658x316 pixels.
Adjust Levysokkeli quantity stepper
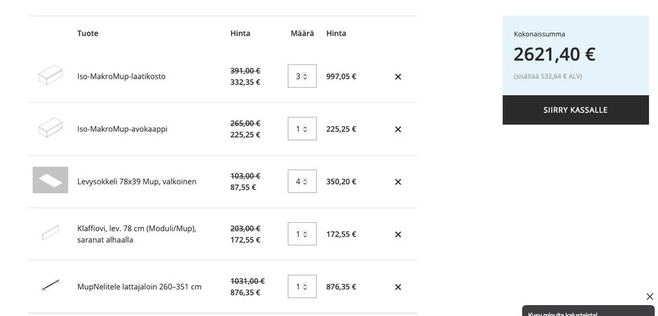(x=302, y=182)
